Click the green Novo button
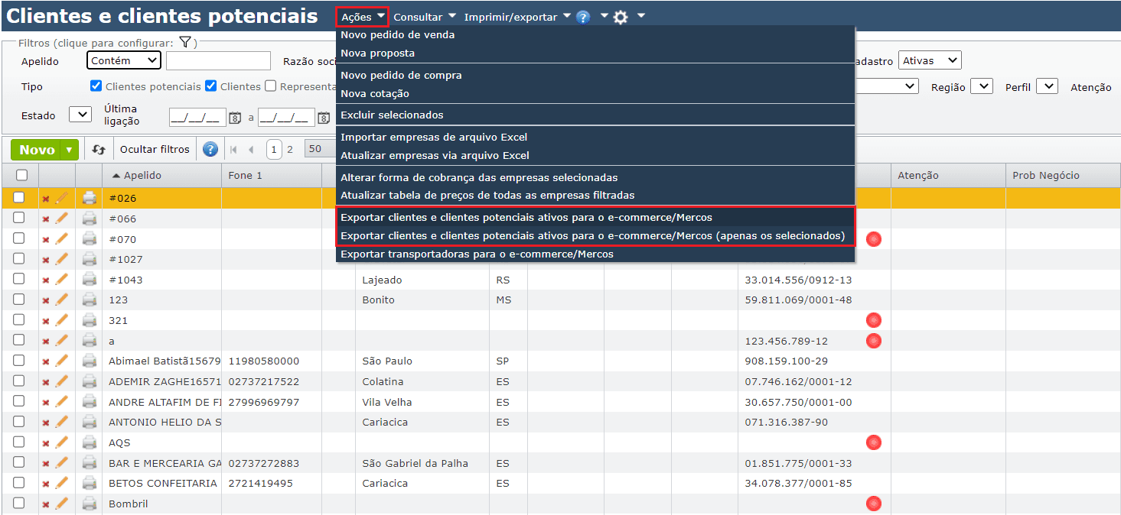Screen dimensions: 1121x515 point(37,150)
